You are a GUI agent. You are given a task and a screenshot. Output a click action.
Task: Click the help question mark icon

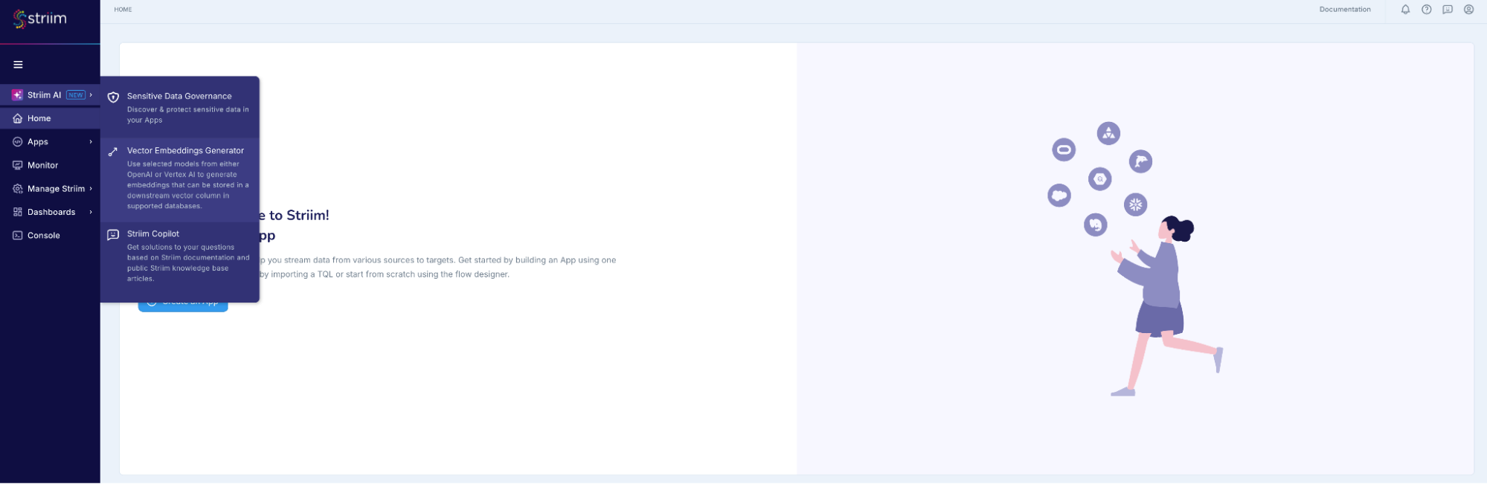click(1426, 10)
